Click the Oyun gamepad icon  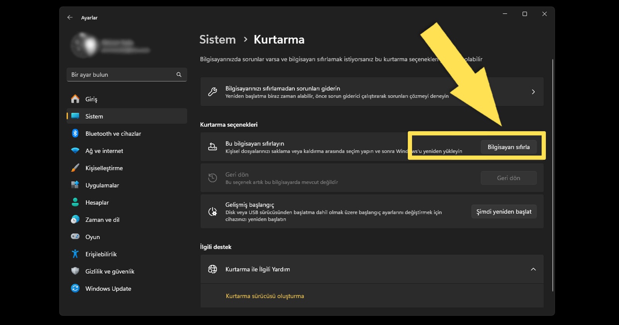point(75,236)
